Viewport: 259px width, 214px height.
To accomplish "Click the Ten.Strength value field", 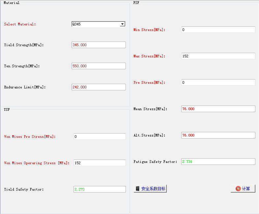I will (x=99, y=66).
